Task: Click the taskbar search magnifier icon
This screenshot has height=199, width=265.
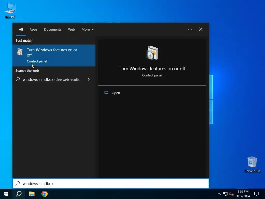Action: coord(19,194)
